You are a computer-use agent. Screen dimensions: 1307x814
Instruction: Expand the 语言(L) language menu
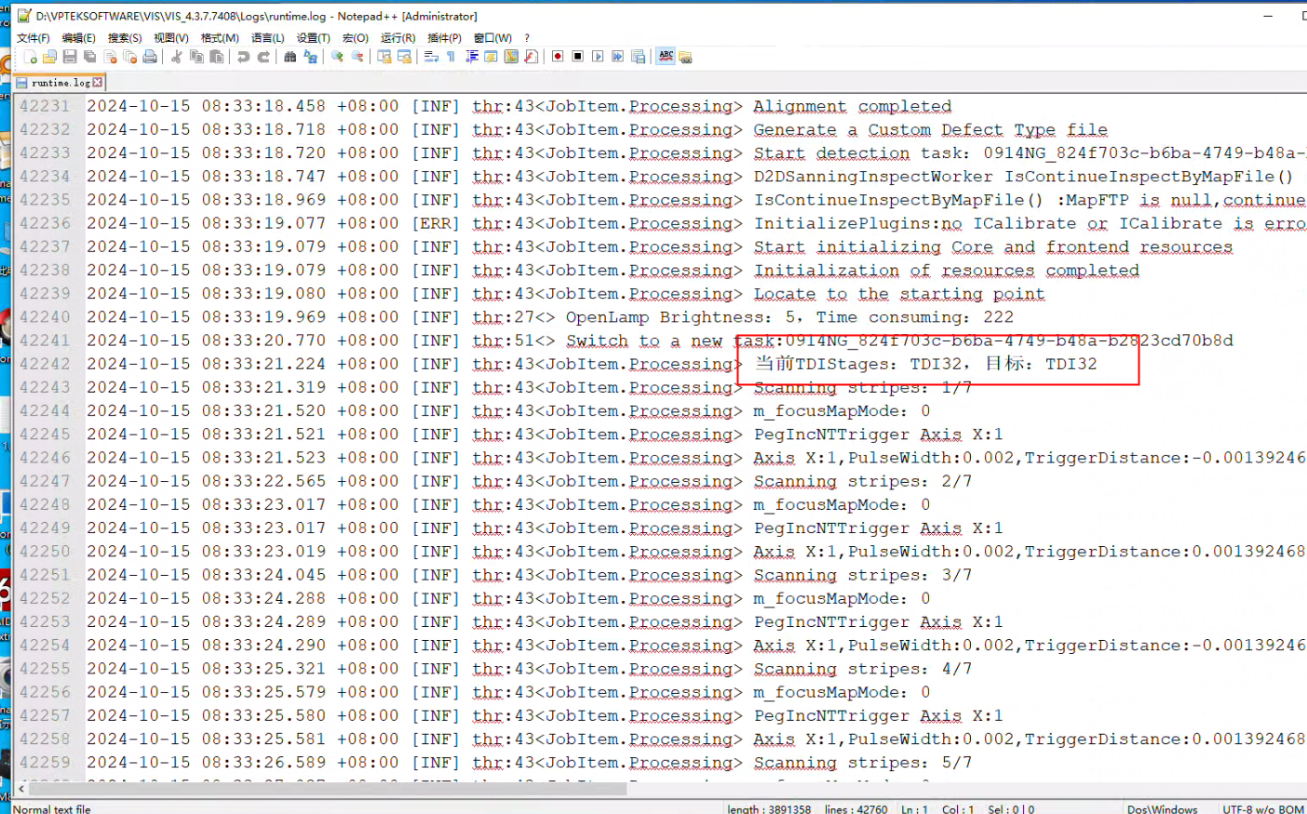[x=267, y=38]
